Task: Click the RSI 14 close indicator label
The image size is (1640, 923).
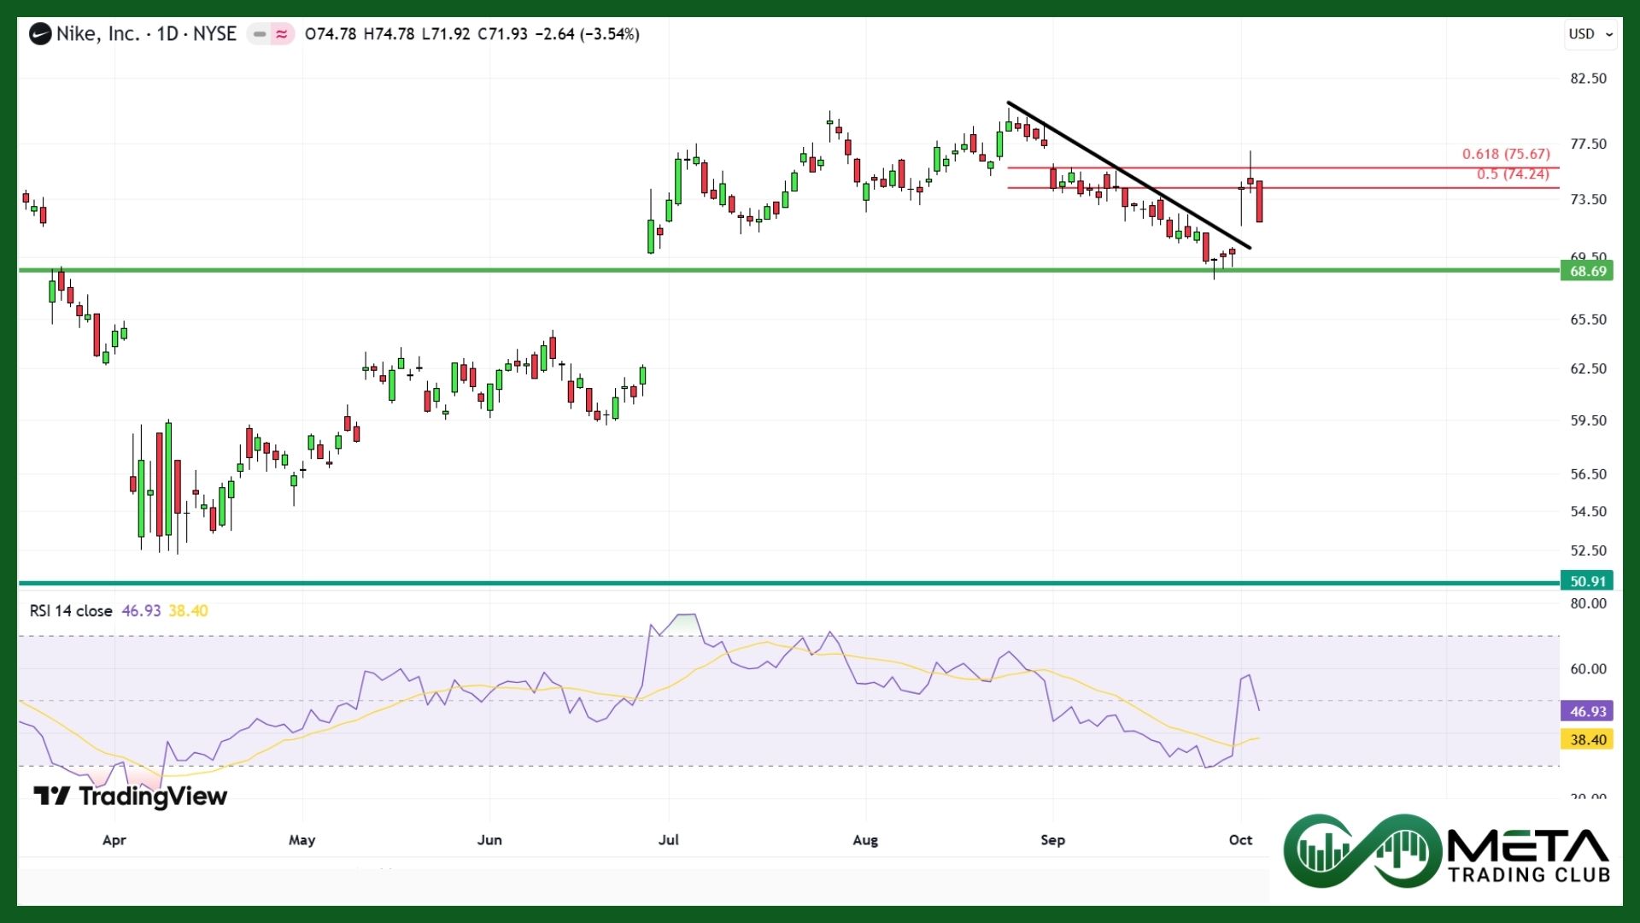Action: click(71, 611)
